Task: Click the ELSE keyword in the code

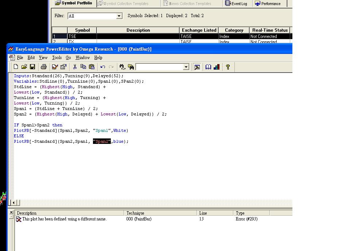Action: [x=19, y=136]
